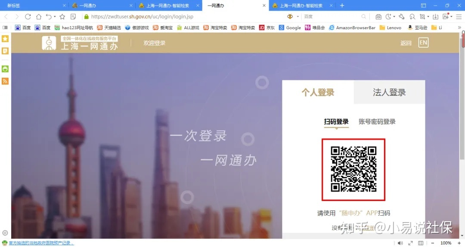
Task: Zoom out with minus button
Action: pyautogui.click(x=433, y=243)
